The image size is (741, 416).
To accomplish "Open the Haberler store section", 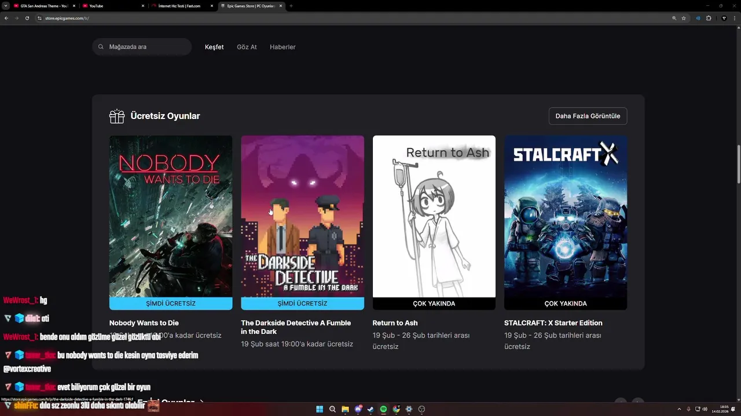I will [283, 47].
